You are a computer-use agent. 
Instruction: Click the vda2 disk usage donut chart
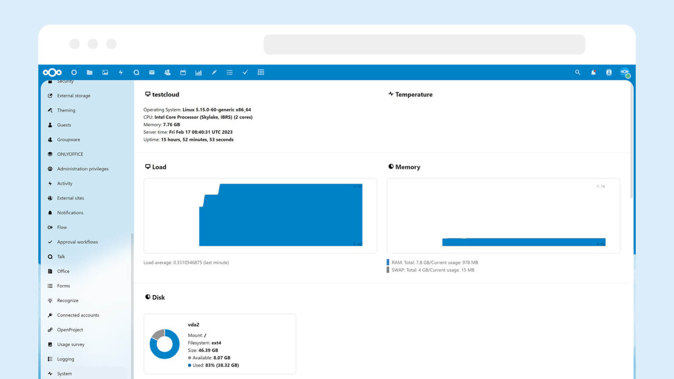click(165, 344)
